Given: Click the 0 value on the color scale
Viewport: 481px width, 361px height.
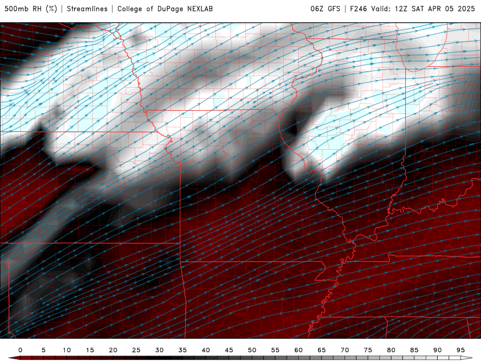Looking at the screenshot, I should pyautogui.click(x=20, y=350).
